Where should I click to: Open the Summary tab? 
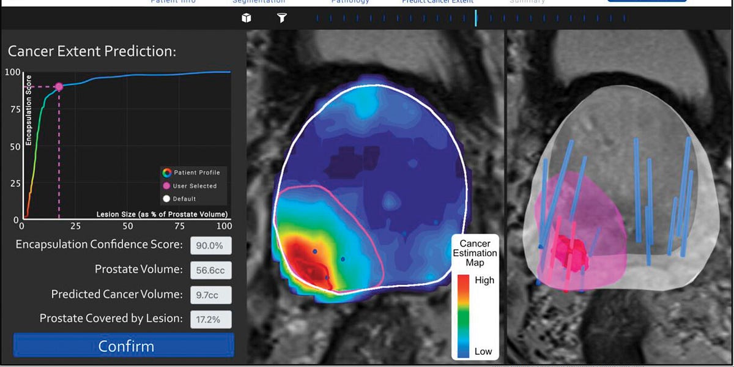[x=526, y=2]
